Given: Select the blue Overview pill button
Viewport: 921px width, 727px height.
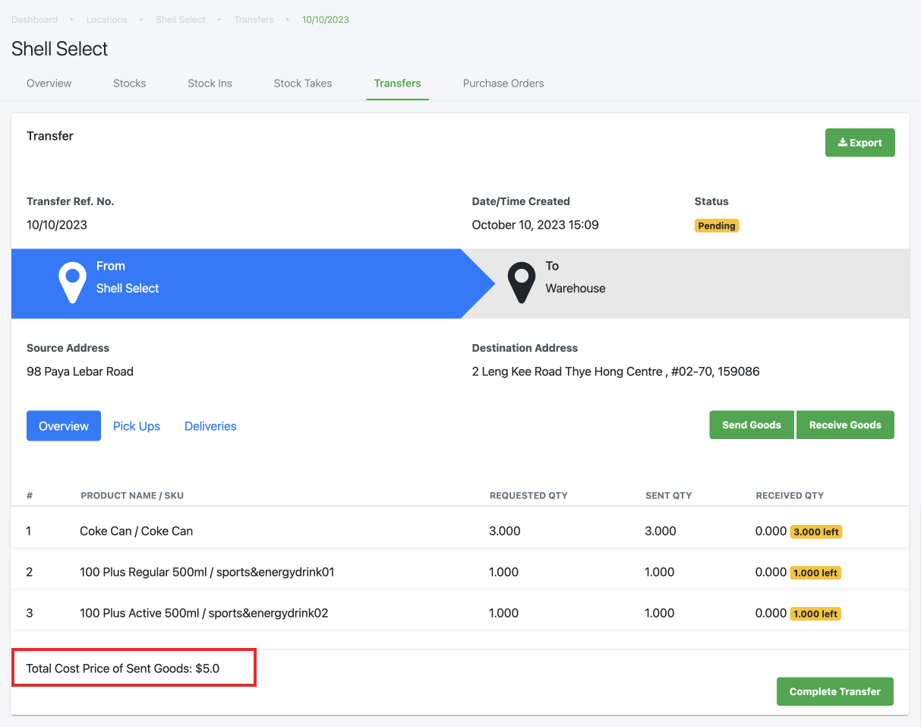Looking at the screenshot, I should pos(64,426).
